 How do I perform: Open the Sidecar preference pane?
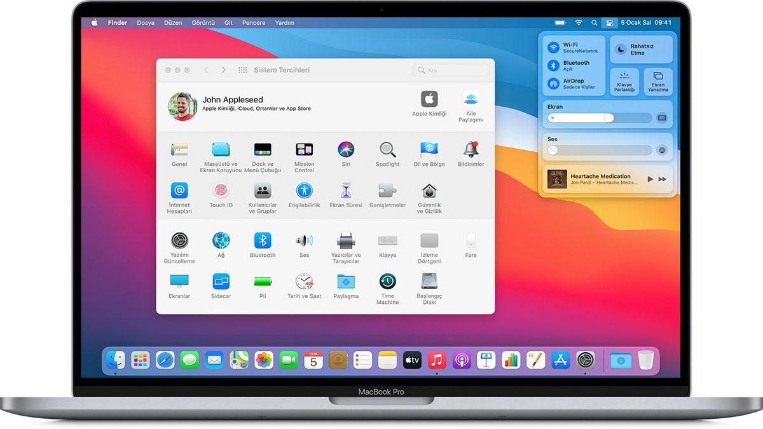click(x=221, y=282)
